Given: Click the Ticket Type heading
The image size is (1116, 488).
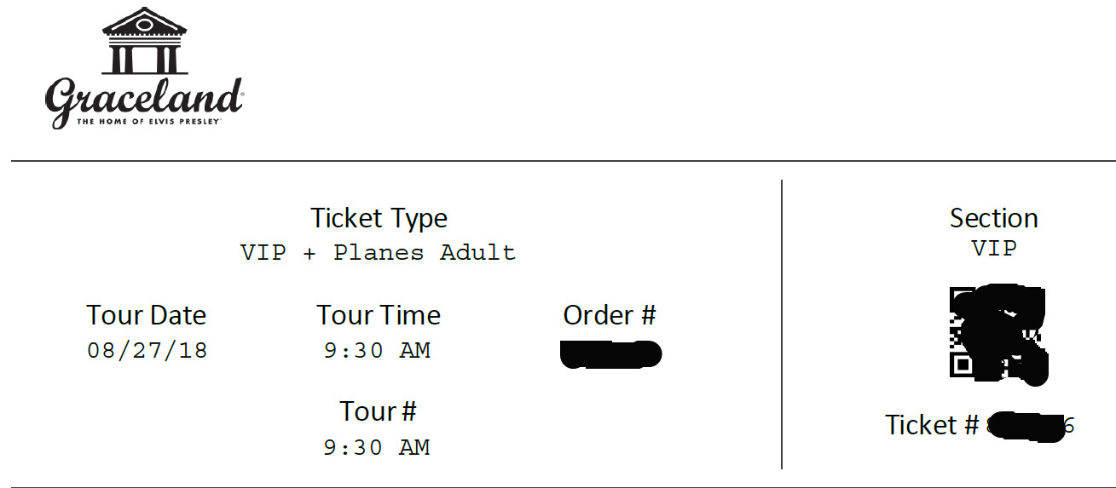Looking at the screenshot, I should [379, 218].
